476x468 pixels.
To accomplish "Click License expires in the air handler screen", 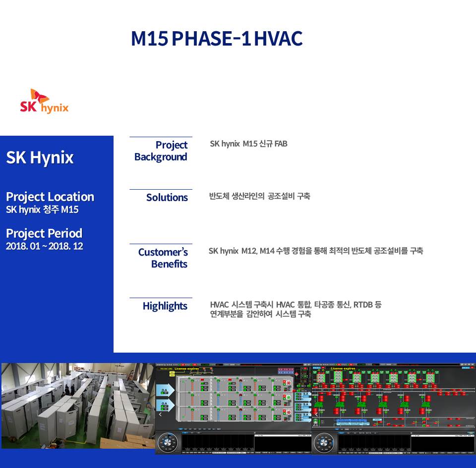I will [x=187, y=368].
